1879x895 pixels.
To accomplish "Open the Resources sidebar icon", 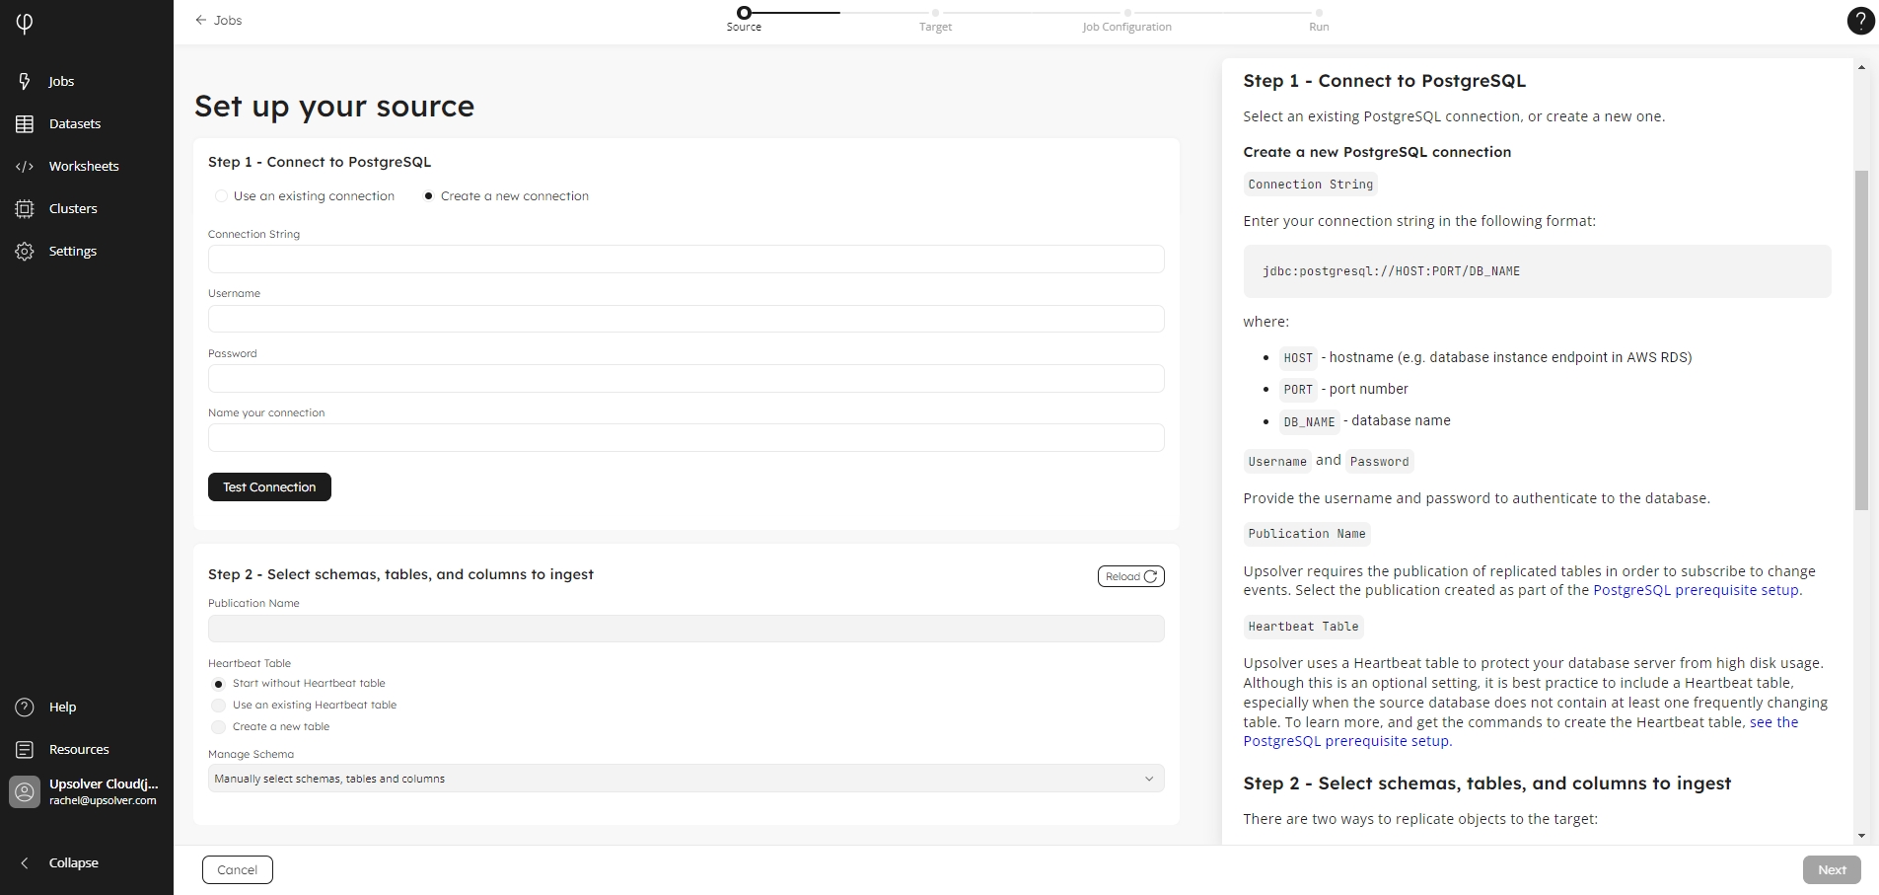I will 25,749.
